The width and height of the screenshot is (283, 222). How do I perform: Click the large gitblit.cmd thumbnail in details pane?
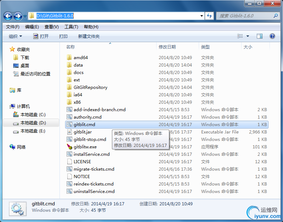point(18,209)
